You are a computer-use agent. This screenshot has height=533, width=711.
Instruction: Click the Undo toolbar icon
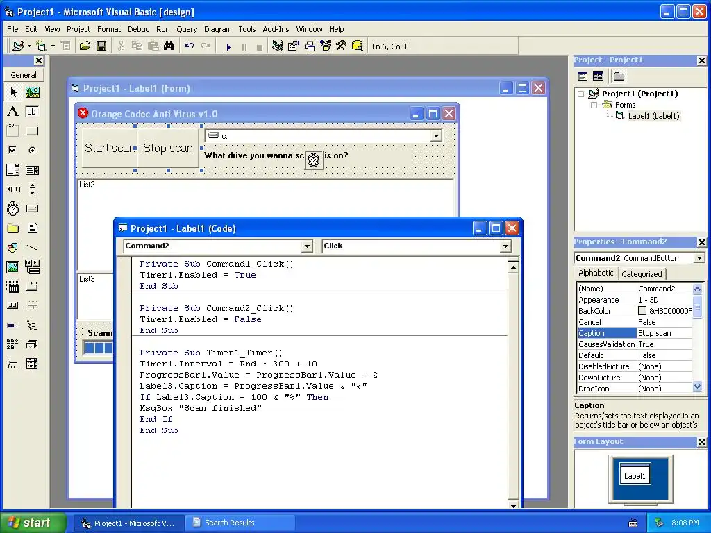[190, 46]
